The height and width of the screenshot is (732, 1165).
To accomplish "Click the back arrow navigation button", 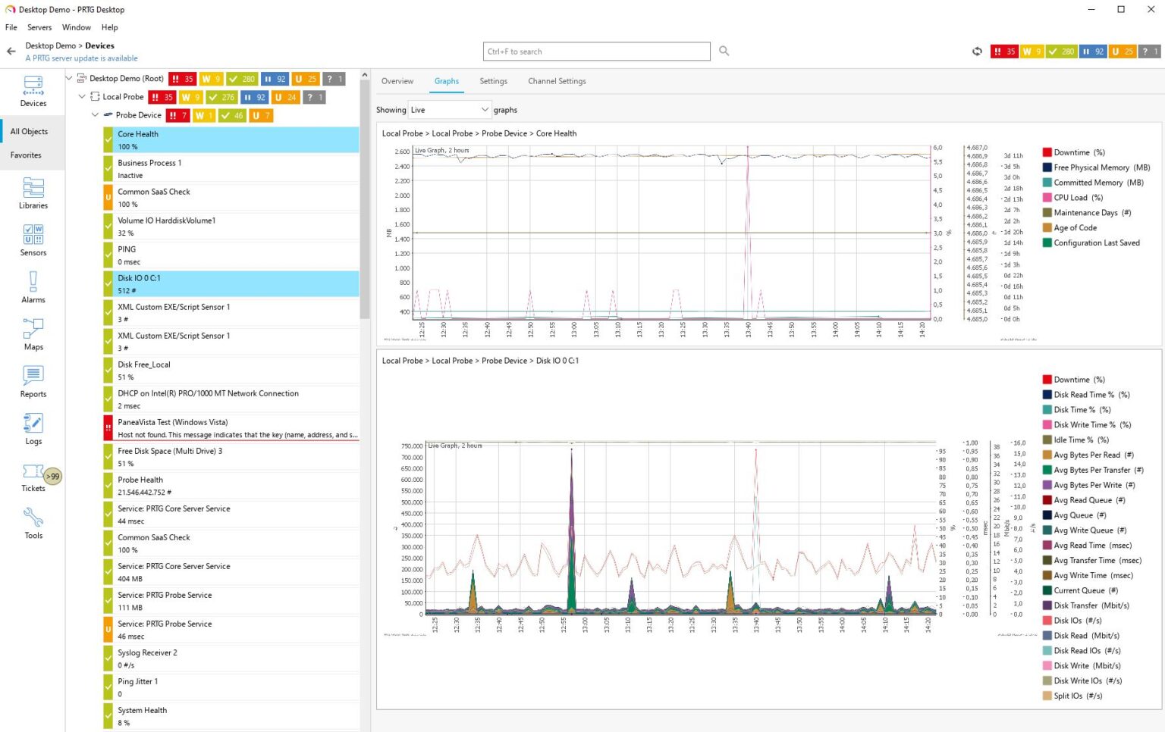I will 11,52.
